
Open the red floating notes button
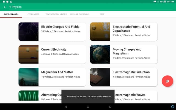click(x=167, y=81)
